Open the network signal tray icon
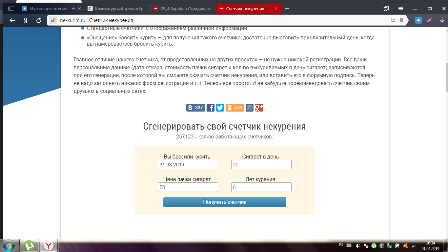This screenshot has height=252, width=448. (413, 246)
